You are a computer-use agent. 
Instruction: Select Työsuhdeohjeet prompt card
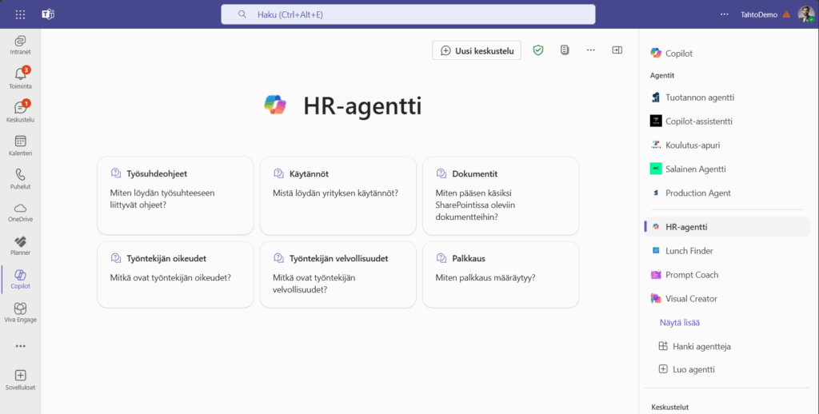[x=175, y=196]
